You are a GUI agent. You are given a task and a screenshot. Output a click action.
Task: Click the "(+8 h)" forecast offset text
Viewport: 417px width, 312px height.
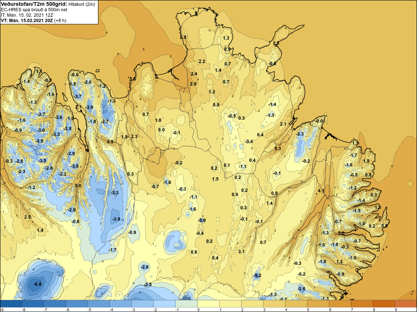[60, 20]
